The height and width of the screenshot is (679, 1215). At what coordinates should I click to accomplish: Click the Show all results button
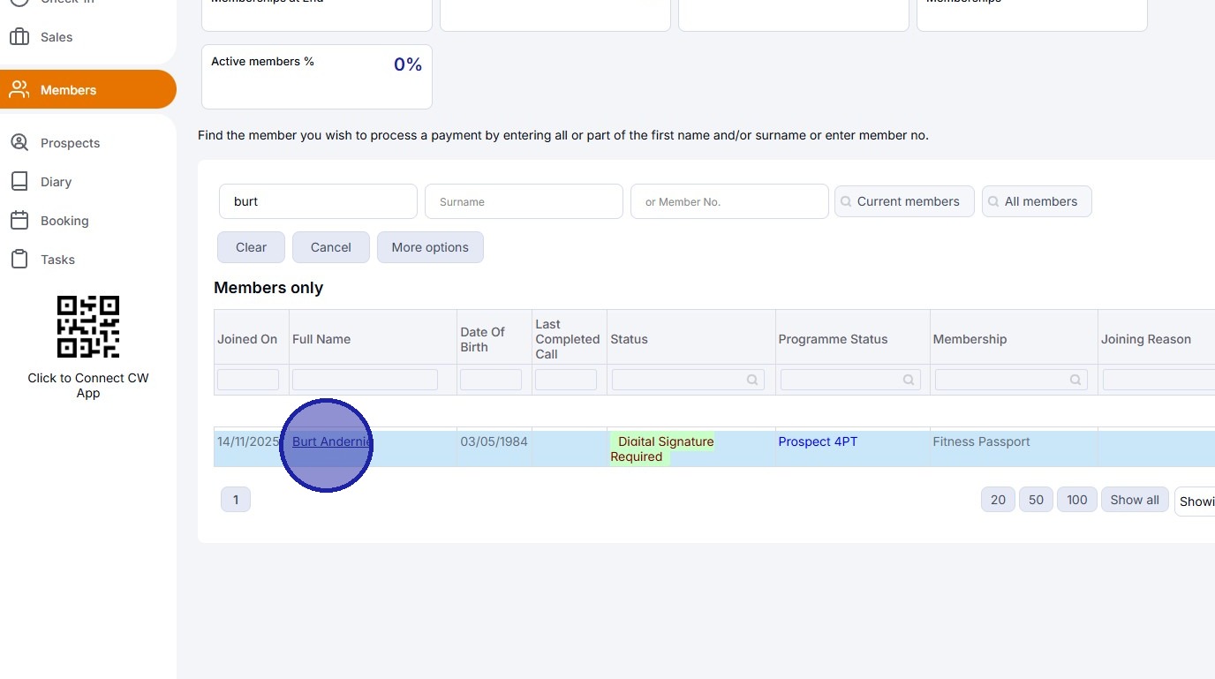(1135, 500)
